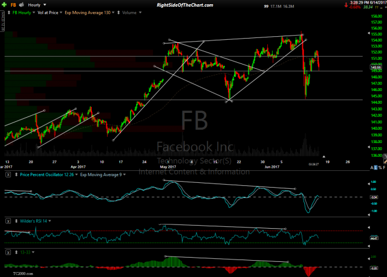The image size is (387, 277).
Task: Click the F scale option
Action: tap(385, 167)
